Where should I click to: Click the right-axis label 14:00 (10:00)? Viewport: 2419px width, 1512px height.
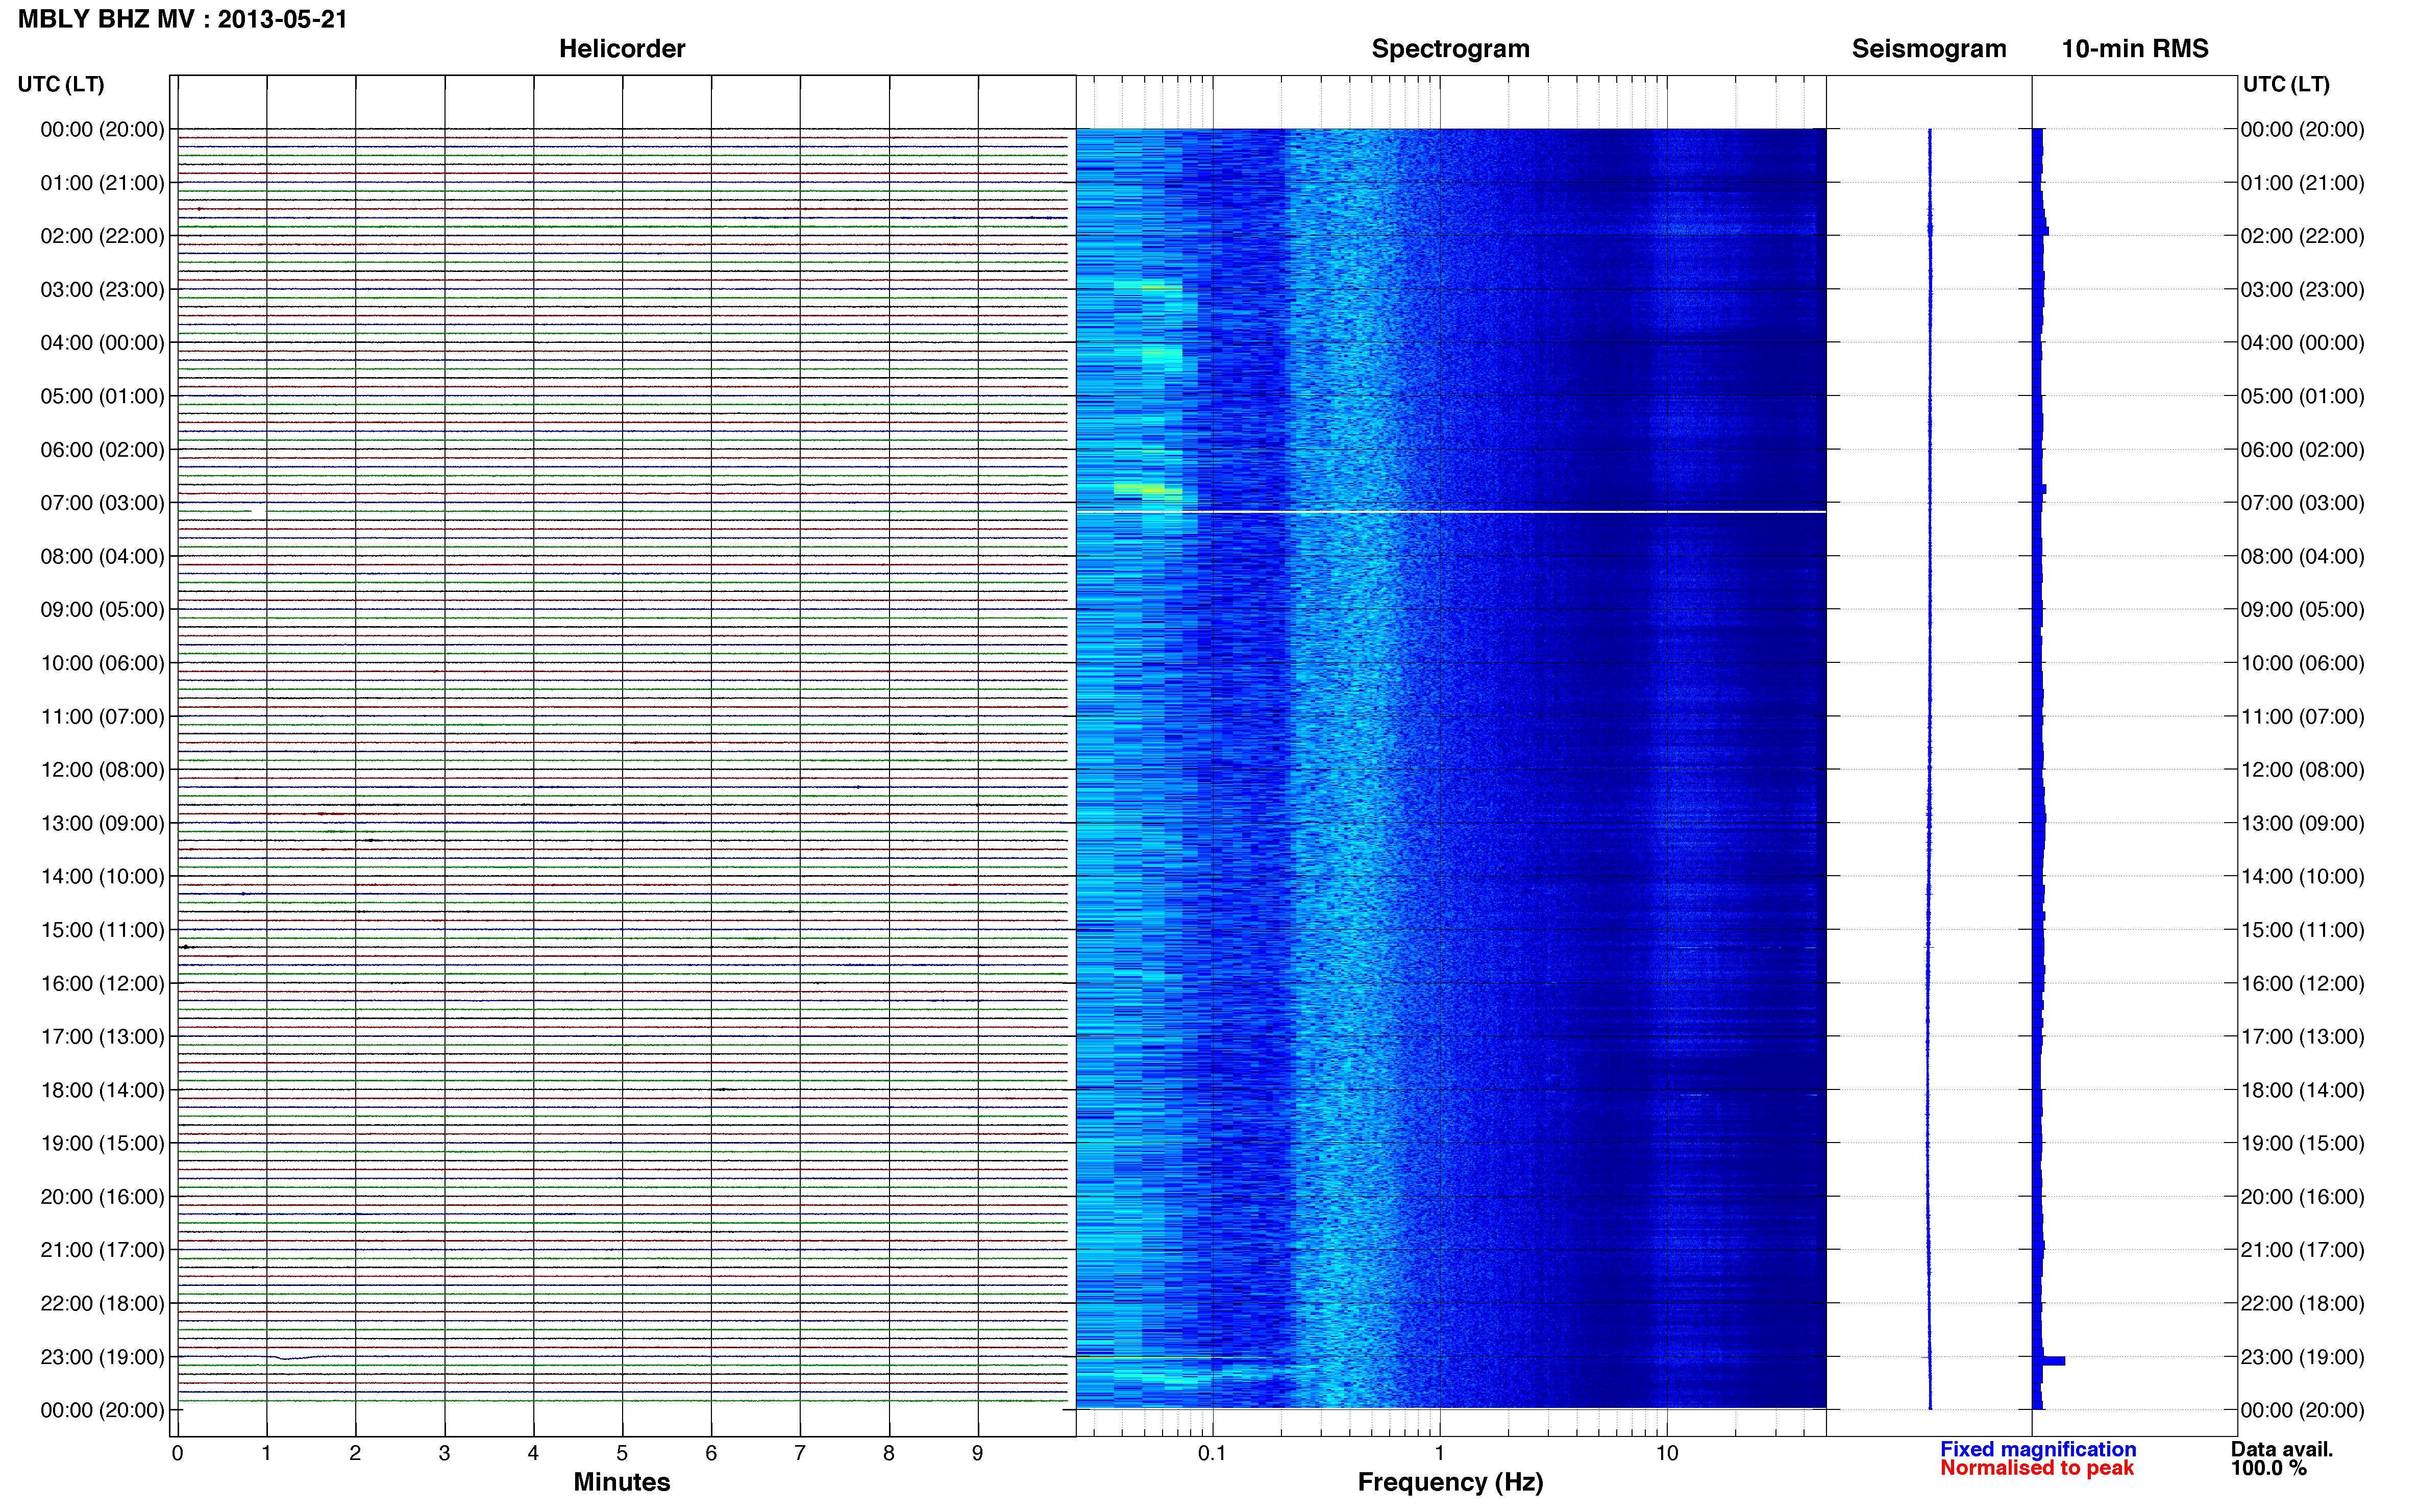pyautogui.click(x=2302, y=877)
